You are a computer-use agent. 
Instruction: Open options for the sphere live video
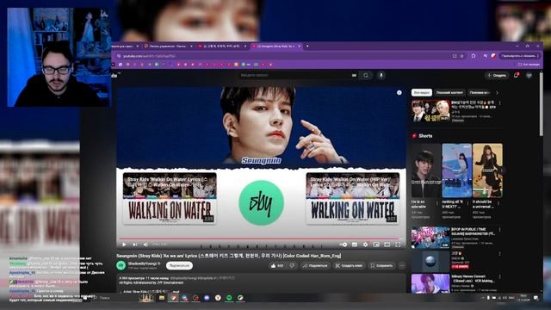tap(499, 253)
